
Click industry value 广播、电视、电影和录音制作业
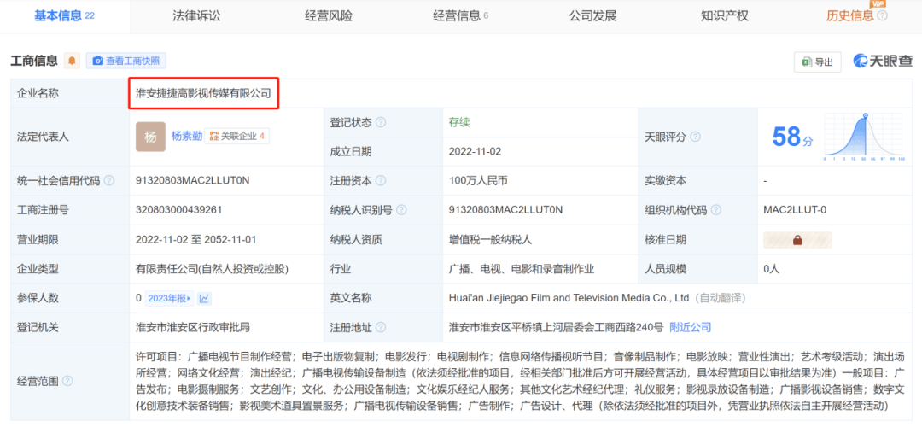tap(522, 269)
